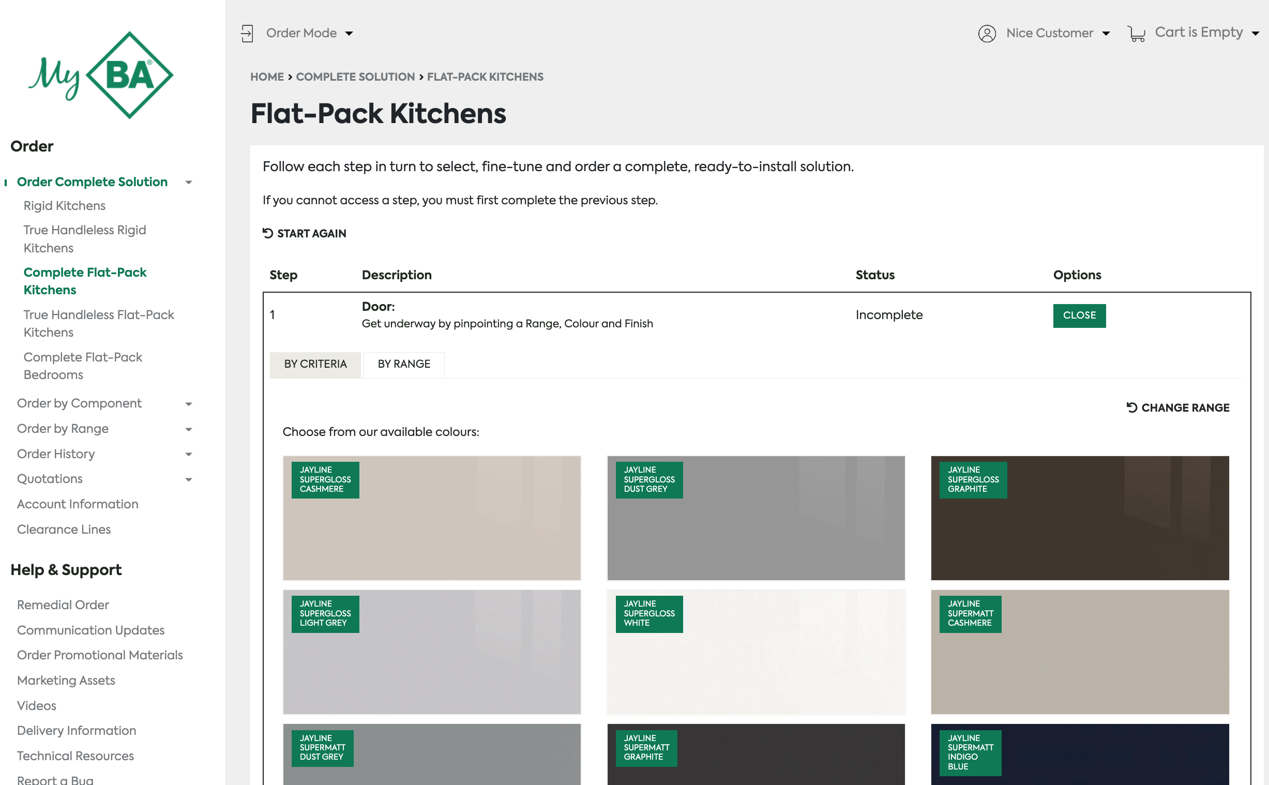Choose Jayline Supergloss Dust Grey colour
The image size is (1269, 785).
(756, 518)
